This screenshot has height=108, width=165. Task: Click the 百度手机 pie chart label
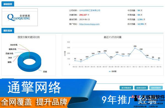[9, 54]
